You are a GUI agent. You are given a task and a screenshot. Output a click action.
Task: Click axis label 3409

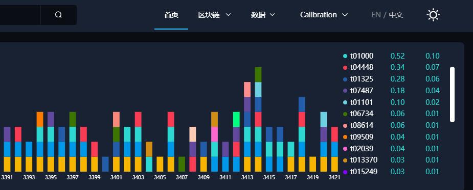(x=204, y=178)
